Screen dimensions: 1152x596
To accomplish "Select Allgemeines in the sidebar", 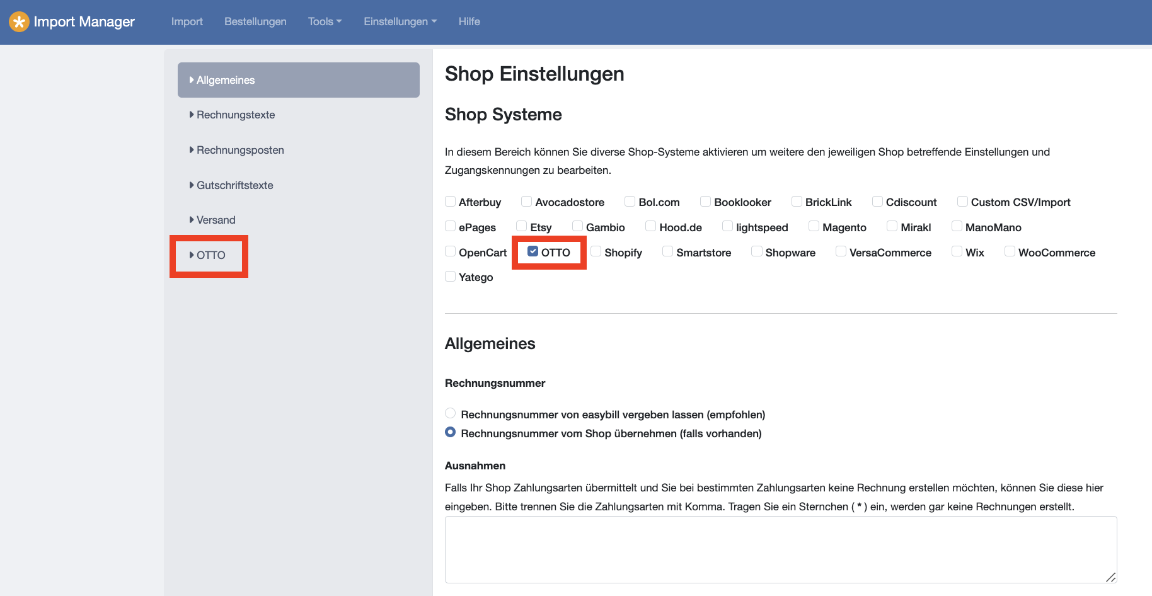I will pyautogui.click(x=299, y=80).
